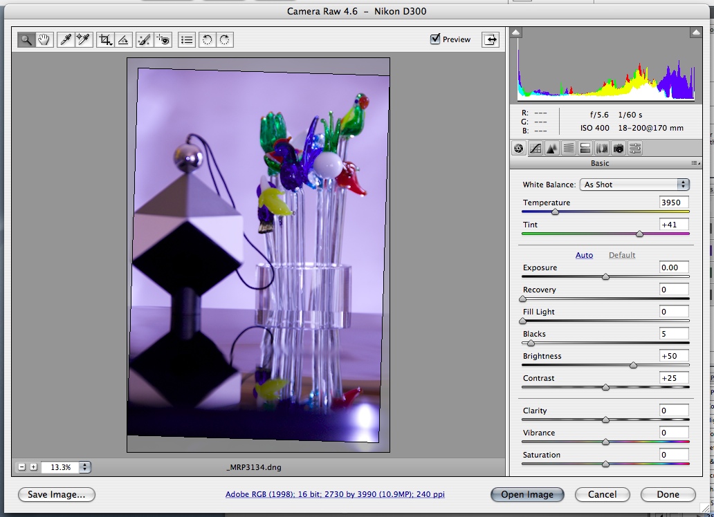Open the White Balance dropdown

coord(634,185)
